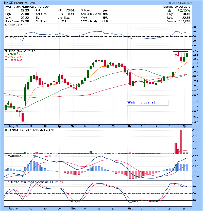
Task: Click the header Volume value 437,210
Action: [x=184, y=21]
